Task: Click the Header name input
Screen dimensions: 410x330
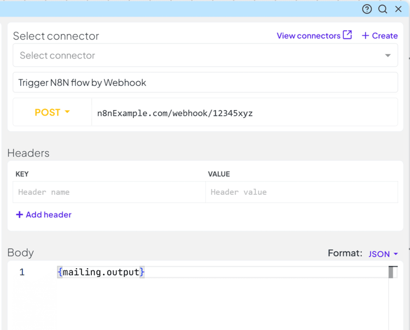Action: (109, 192)
